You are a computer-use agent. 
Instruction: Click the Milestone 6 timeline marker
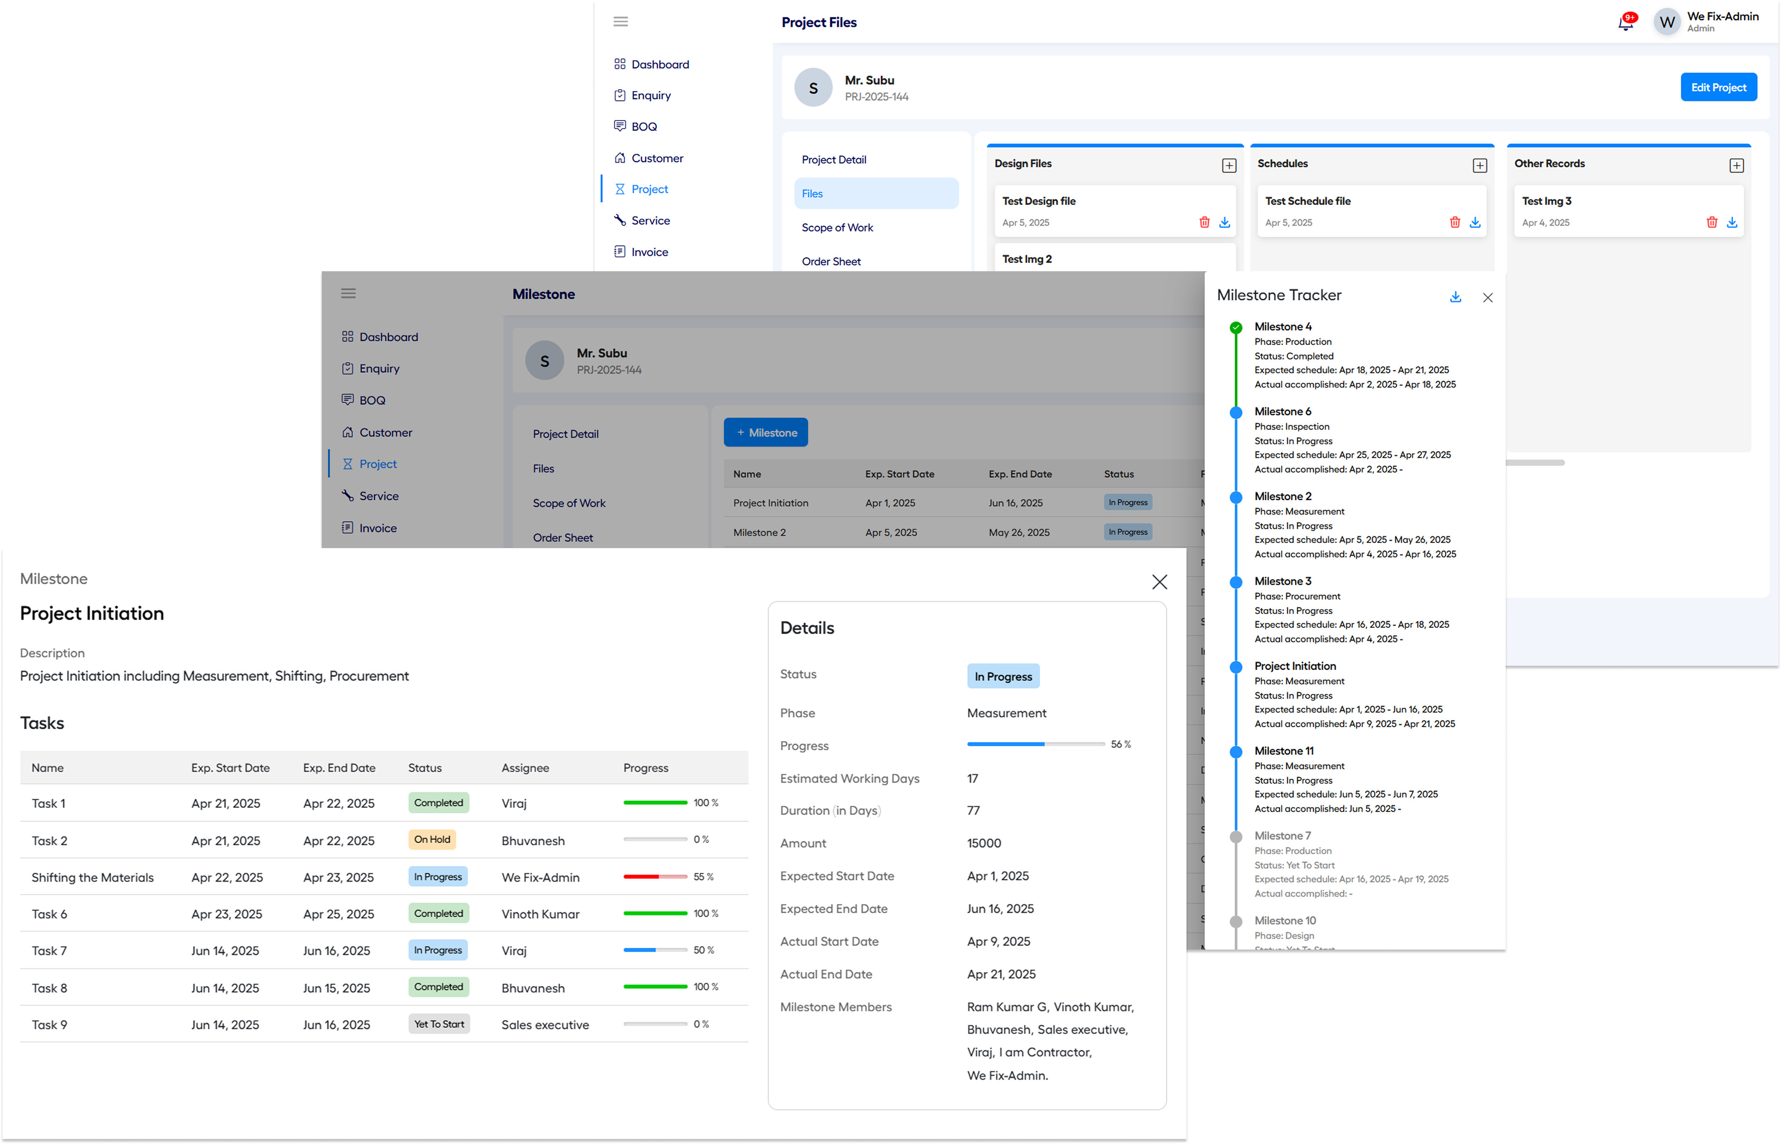pos(1235,413)
